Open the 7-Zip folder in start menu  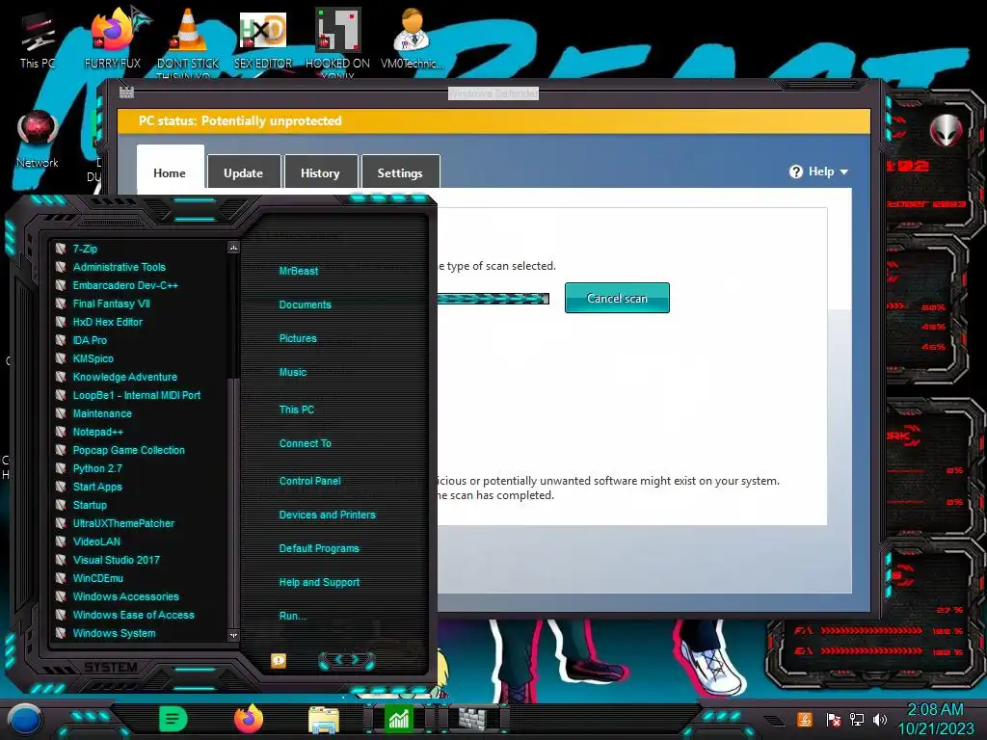85,249
